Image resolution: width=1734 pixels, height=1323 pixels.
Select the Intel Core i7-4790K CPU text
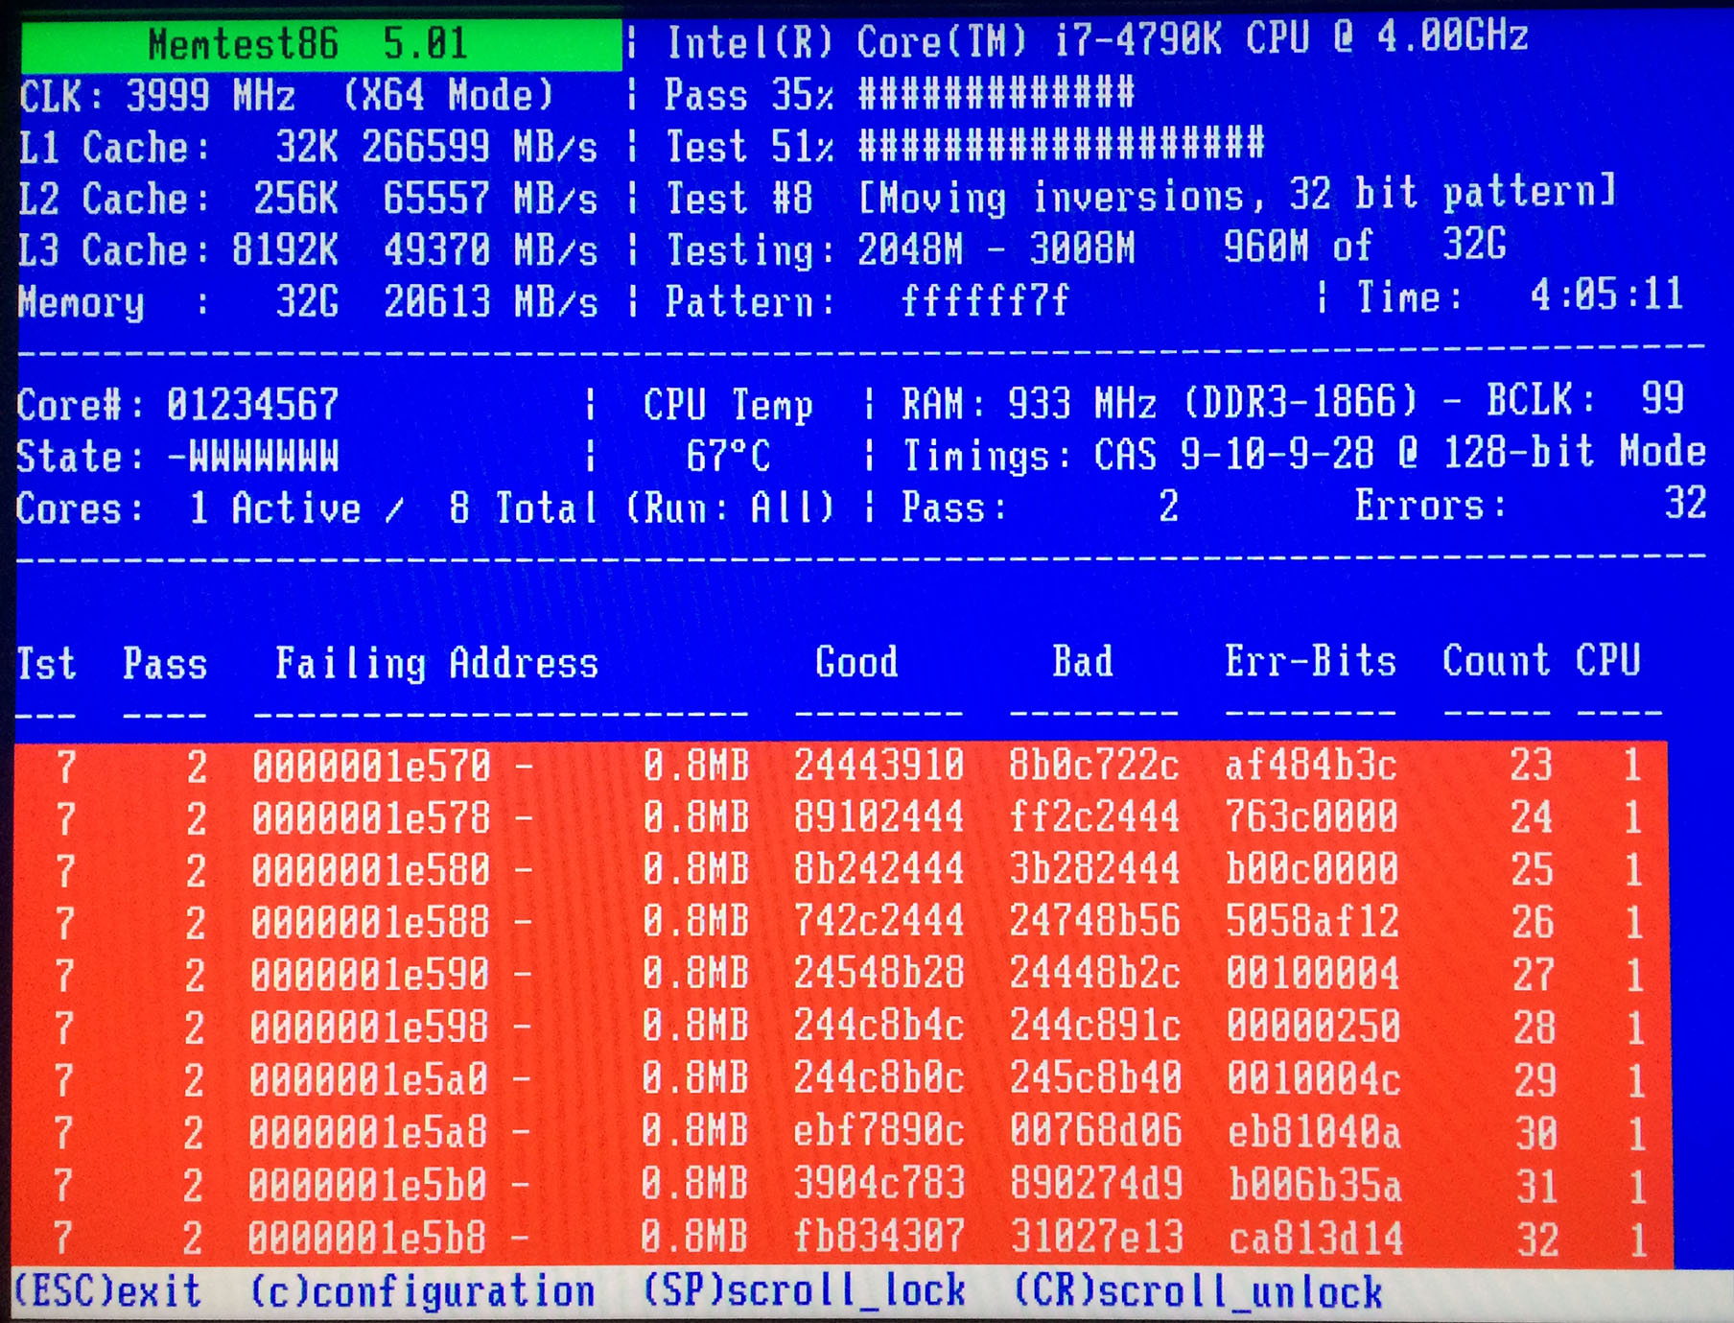pyautogui.click(x=1097, y=39)
